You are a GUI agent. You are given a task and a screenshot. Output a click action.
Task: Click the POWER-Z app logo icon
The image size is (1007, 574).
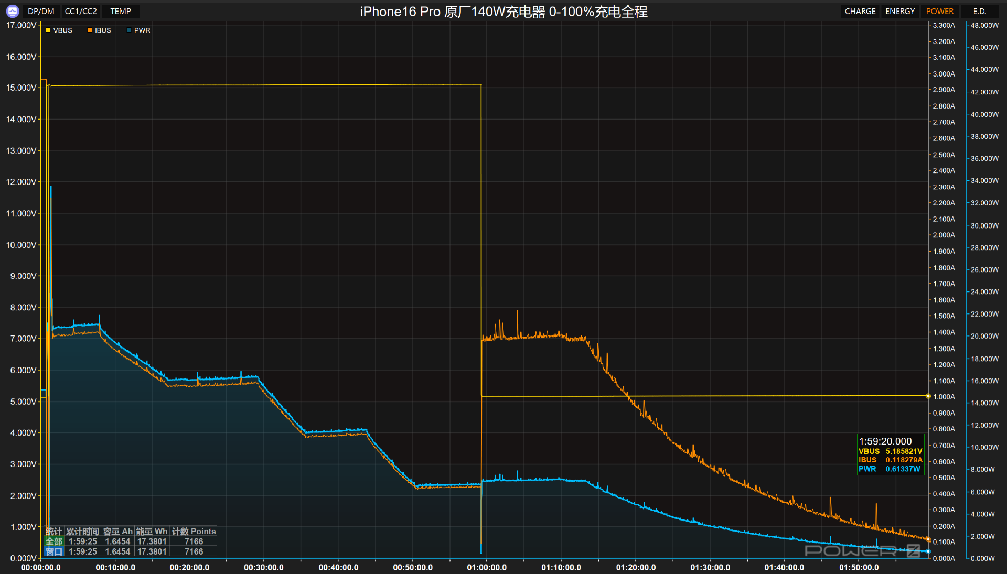click(13, 11)
